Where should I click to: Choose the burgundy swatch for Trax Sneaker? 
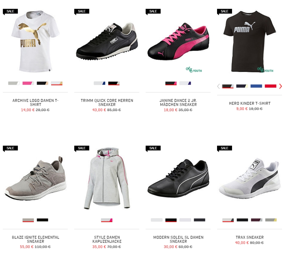[x=257, y=220]
